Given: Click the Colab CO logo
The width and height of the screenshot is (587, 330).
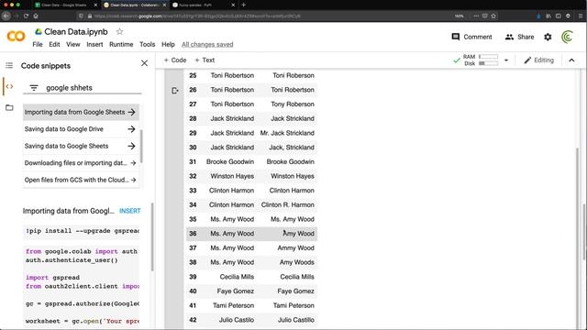Looking at the screenshot, I should 16,37.
